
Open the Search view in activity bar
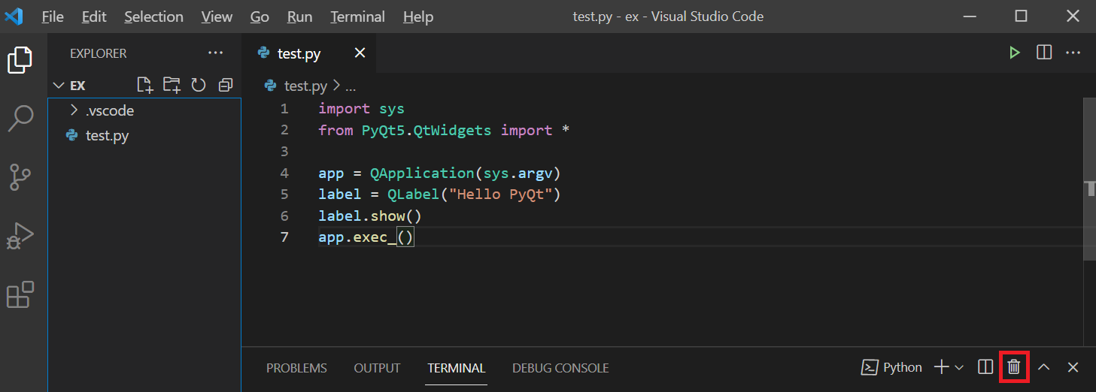(20, 118)
